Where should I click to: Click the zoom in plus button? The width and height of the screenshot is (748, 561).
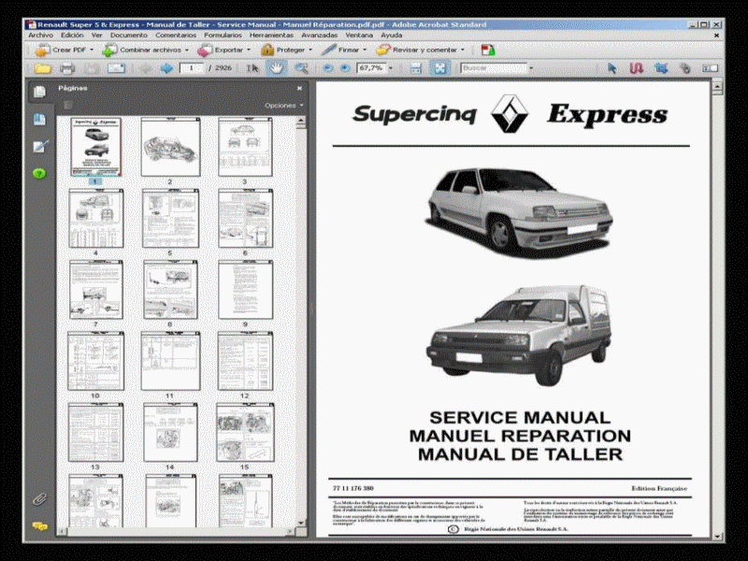pos(345,68)
